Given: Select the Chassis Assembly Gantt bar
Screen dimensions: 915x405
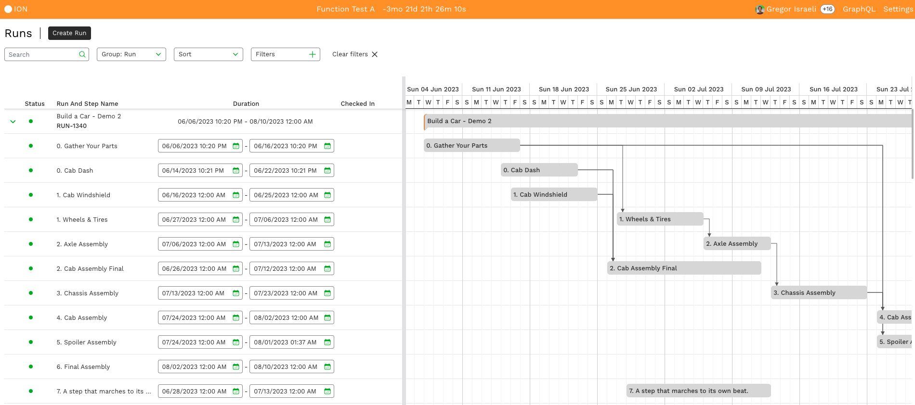Looking at the screenshot, I should (819, 293).
